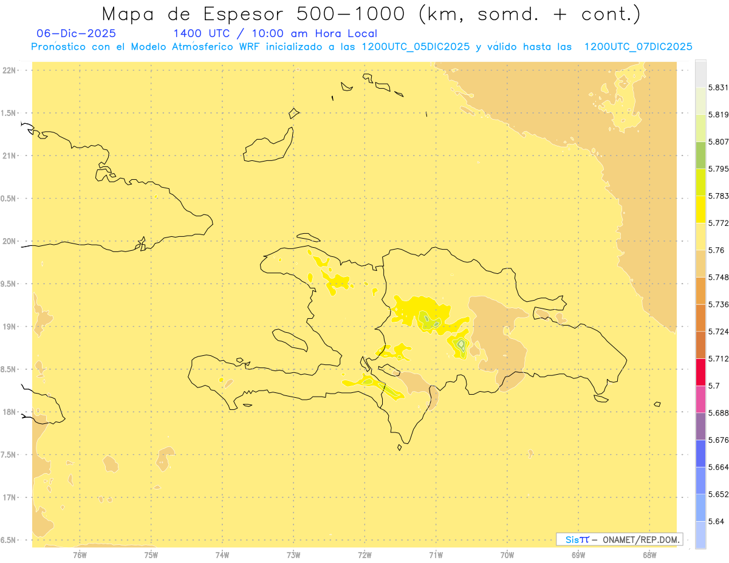Click the 19N latitude axis label
Image resolution: width=729 pixels, height=563 pixels.
coord(10,327)
